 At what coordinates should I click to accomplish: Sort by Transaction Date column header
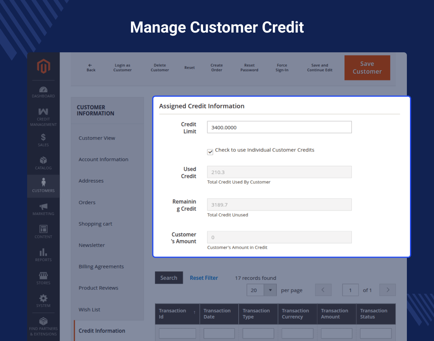coord(219,314)
